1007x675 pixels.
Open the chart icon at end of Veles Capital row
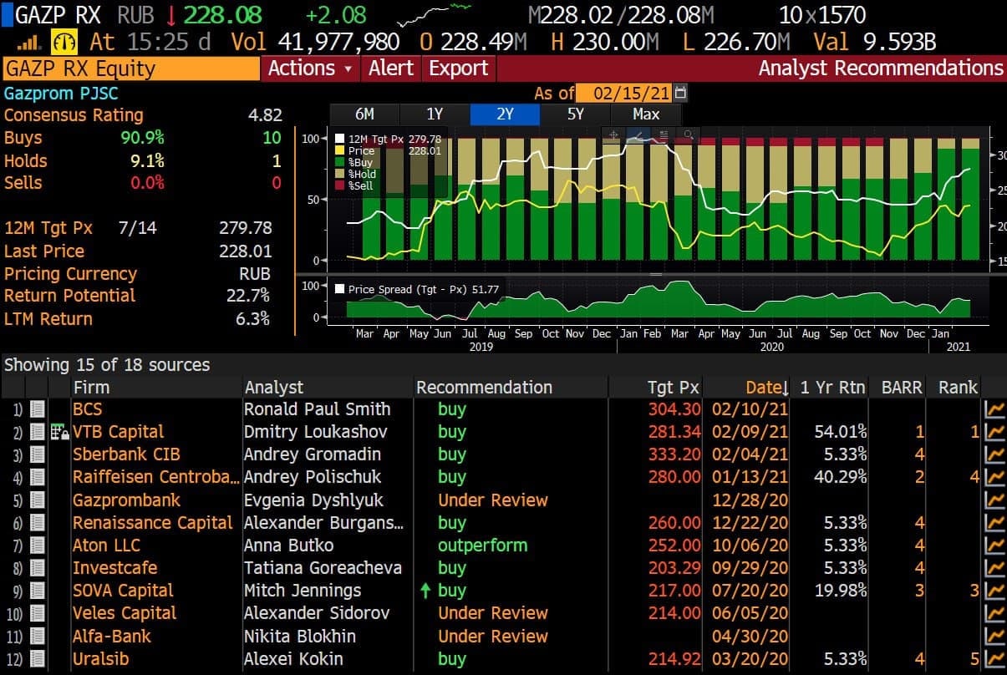pos(994,613)
